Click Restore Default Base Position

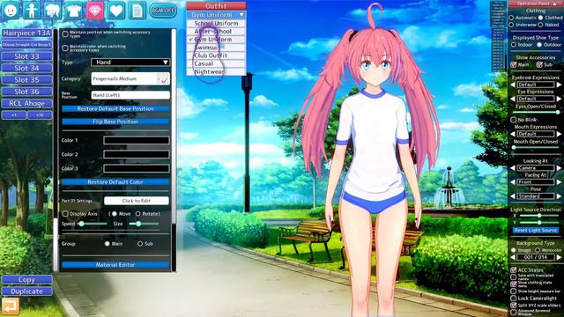click(115, 108)
